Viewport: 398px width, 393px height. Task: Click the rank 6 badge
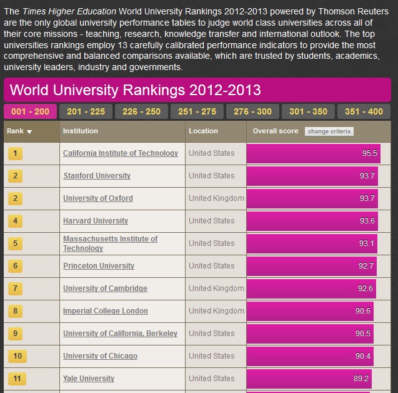click(15, 266)
